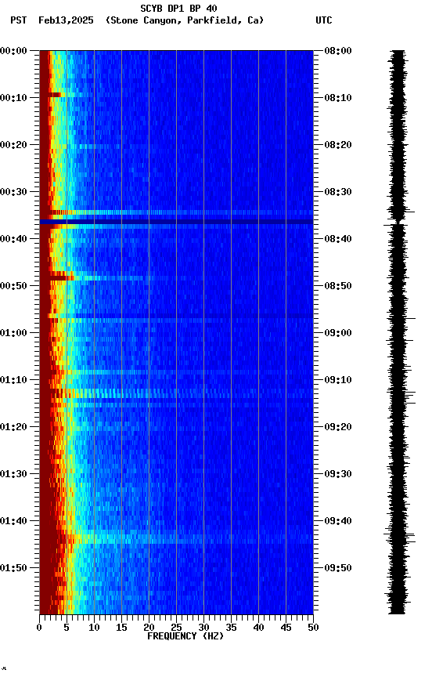
Task: Click the '08:10' UTC time label
Action: click(338, 98)
